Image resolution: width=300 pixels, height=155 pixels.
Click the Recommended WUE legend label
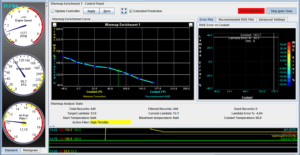click(x=158, y=96)
